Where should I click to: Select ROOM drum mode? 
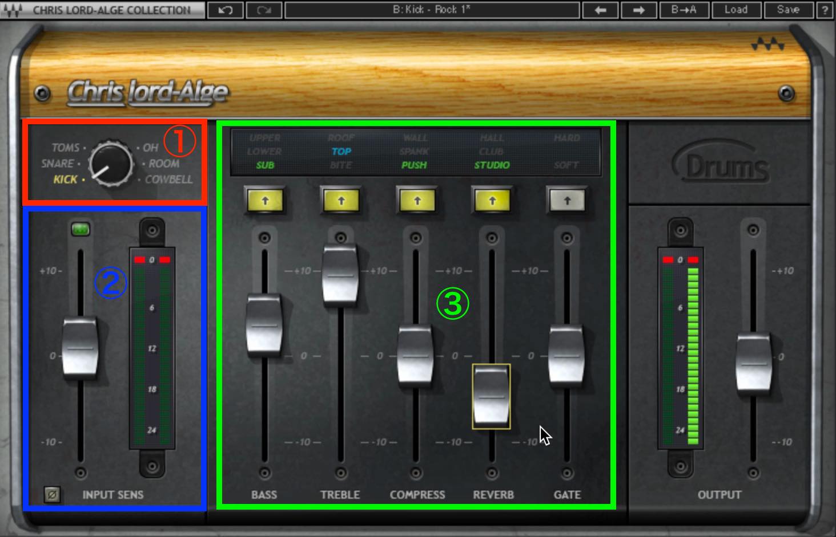click(x=164, y=164)
